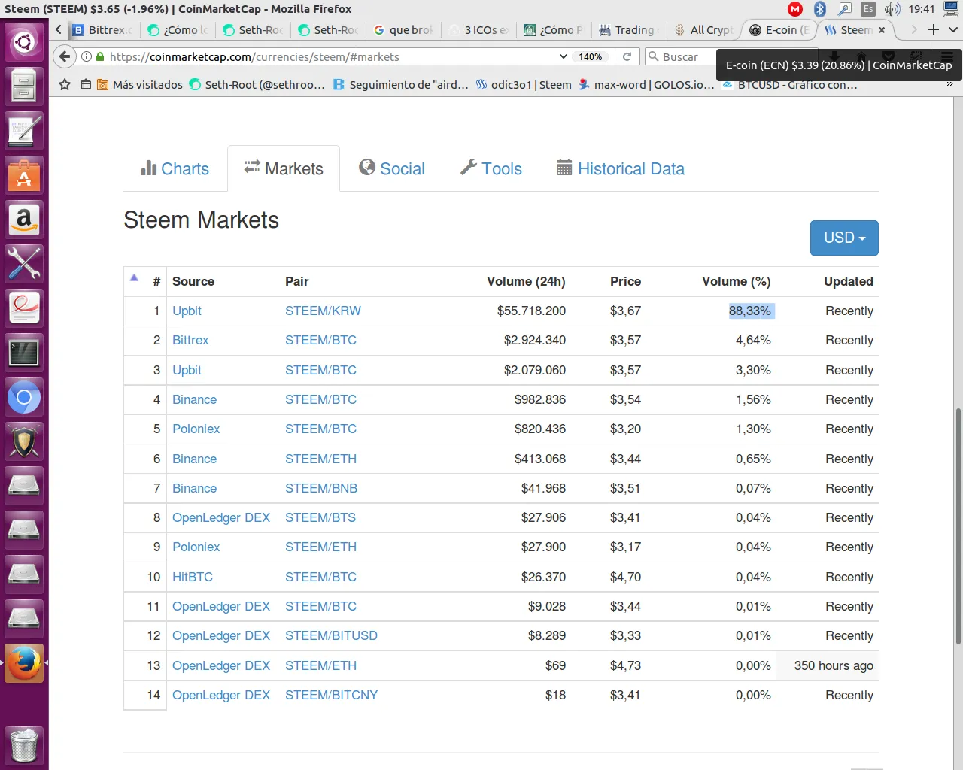963x770 pixels.
Task: Open the Ubuntu Dash launcher
Action: 24,41
